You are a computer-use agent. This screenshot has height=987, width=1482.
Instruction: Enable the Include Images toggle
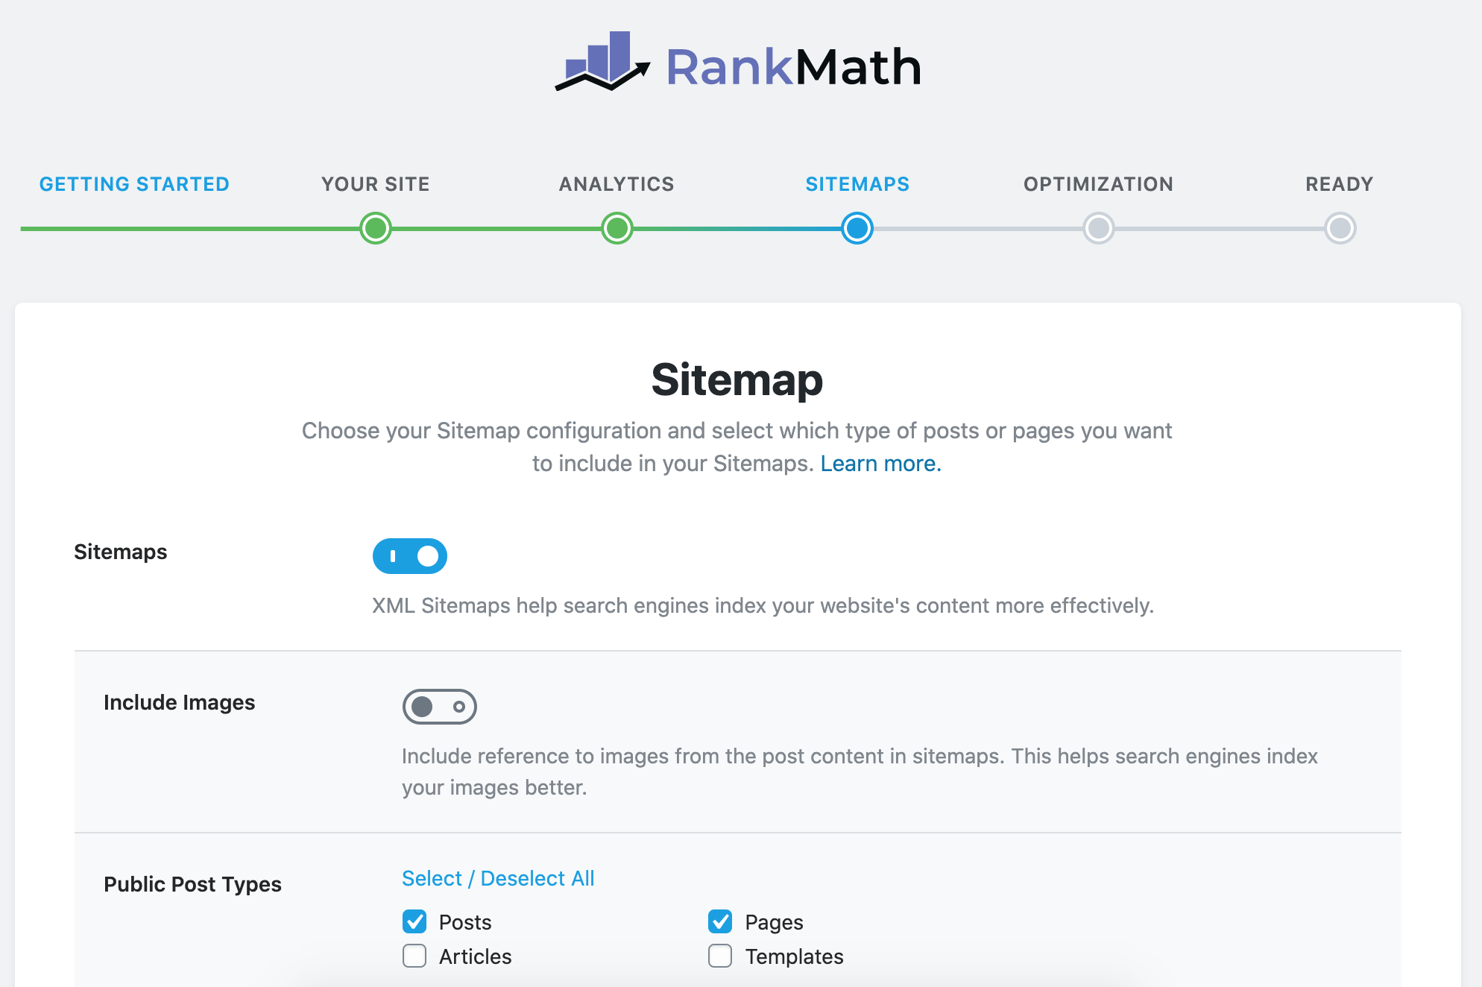[x=439, y=707]
